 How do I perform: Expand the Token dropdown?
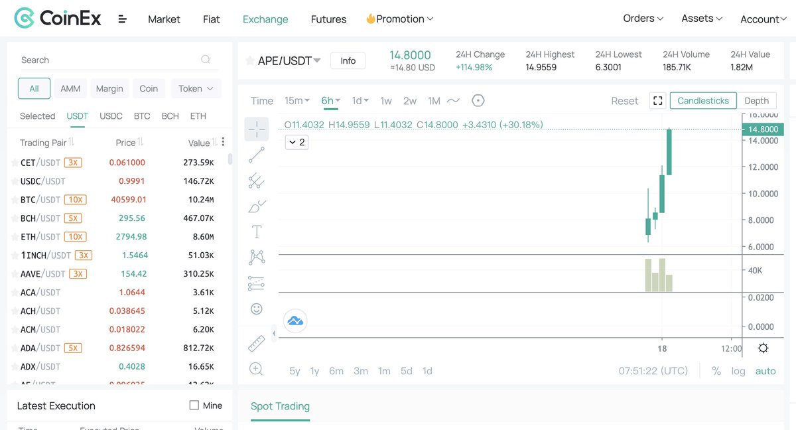click(x=196, y=88)
